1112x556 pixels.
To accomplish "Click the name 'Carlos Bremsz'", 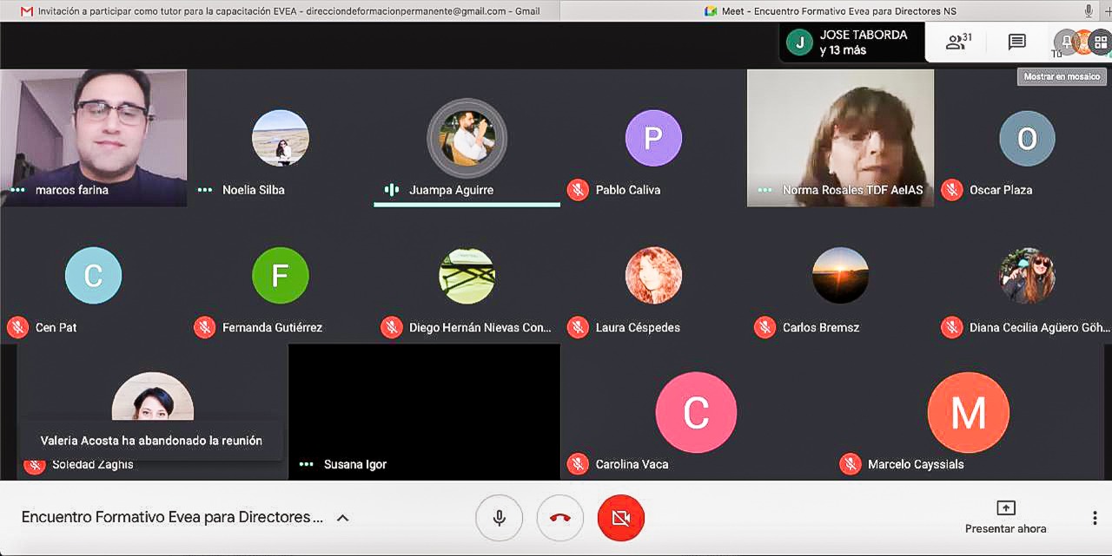I will (x=821, y=328).
